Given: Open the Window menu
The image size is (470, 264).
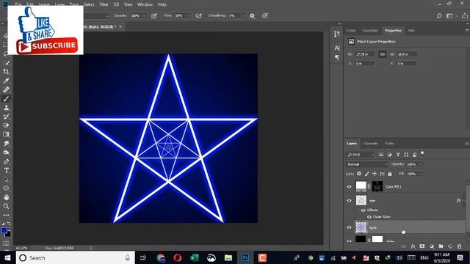Looking at the screenshot, I should coord(145,4).
